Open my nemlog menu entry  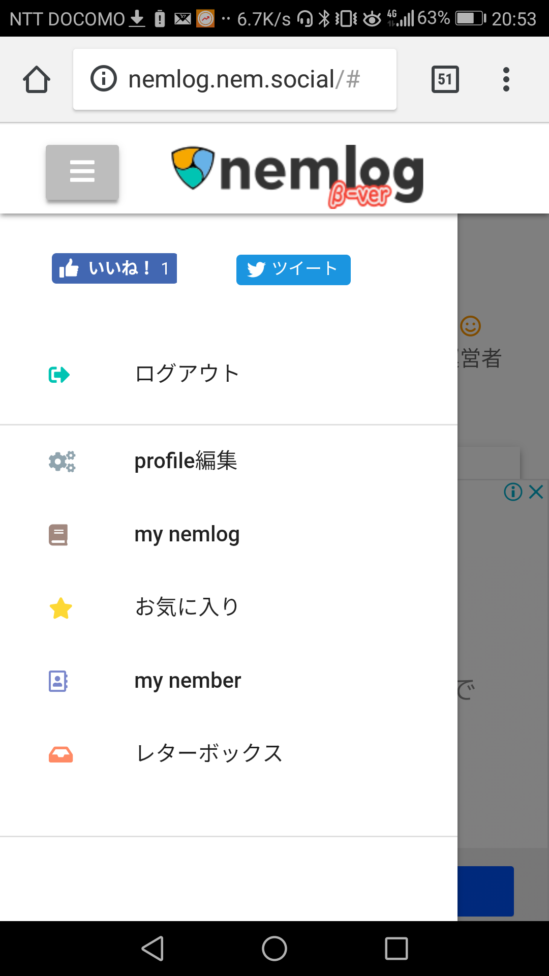tap(187, 535)
